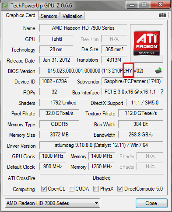
Task: Toggle the DirectCompute 5.0 checkbox
Action: click(120, 188)
